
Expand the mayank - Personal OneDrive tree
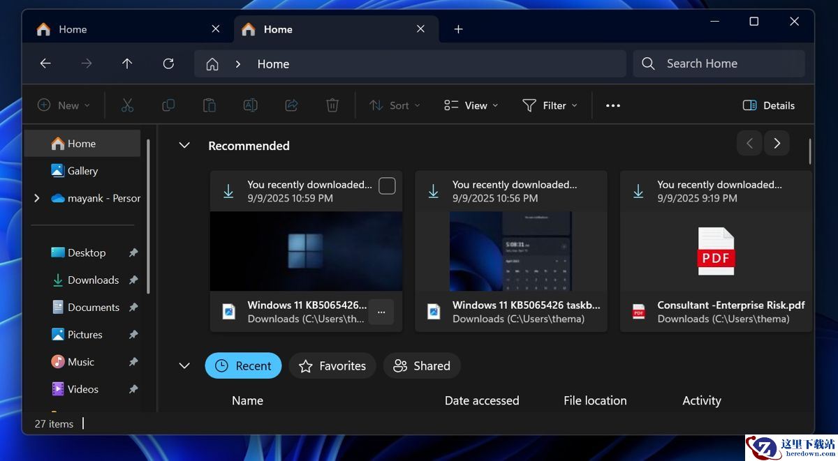(37, 198)
